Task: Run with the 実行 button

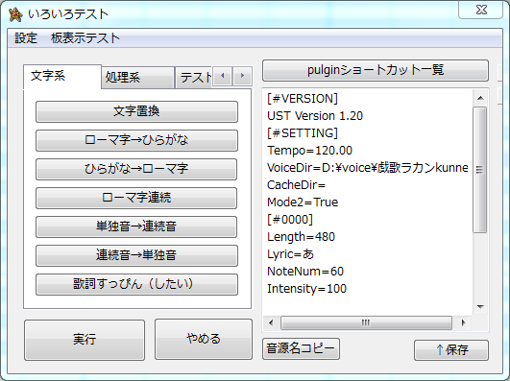Action: click(85, 340)
